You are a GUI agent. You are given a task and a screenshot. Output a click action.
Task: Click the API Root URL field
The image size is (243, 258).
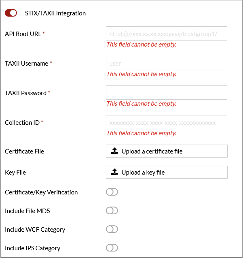(166, 34)
